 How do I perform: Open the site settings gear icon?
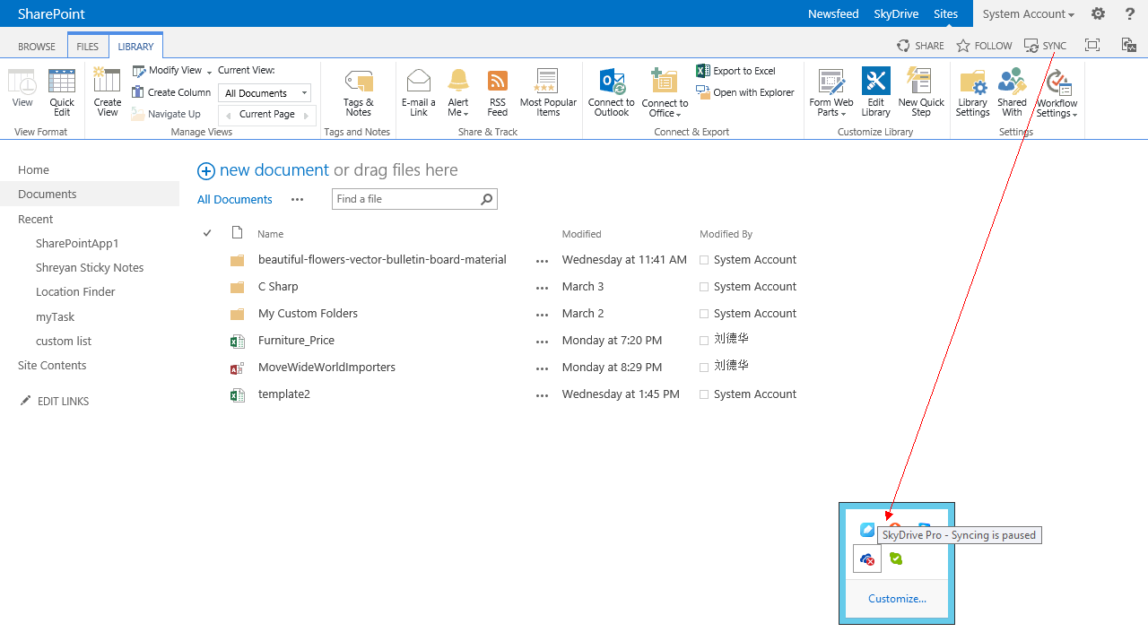[1098, 13]
